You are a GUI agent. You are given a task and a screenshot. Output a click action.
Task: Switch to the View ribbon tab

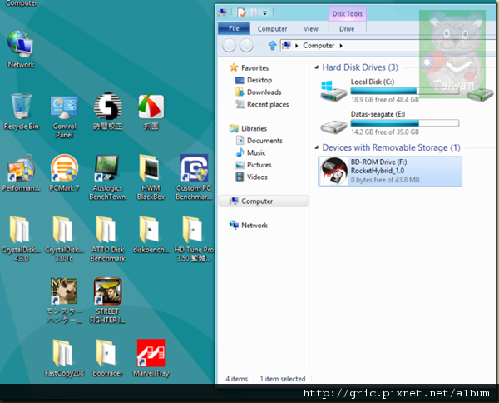coord(310,28)
